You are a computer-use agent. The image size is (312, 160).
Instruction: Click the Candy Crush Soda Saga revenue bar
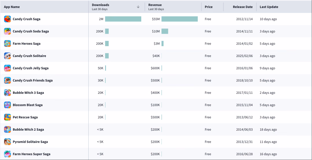click(x=165, y=31)
